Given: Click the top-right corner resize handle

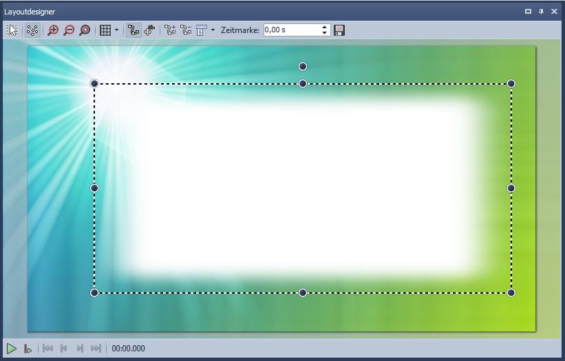Looking at the screenshot, I should [x=511, y=84].
